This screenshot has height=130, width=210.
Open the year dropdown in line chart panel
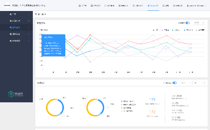[x=199, y=23]
